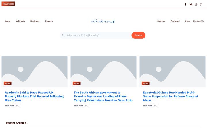Open the Puberty Blockers Trial article thumbnail
This screenshot has width=207, height=129.
34,71
